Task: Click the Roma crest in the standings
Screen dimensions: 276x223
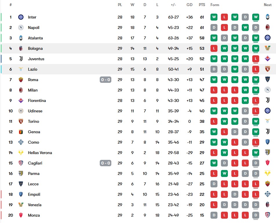Action: [21, 80]
